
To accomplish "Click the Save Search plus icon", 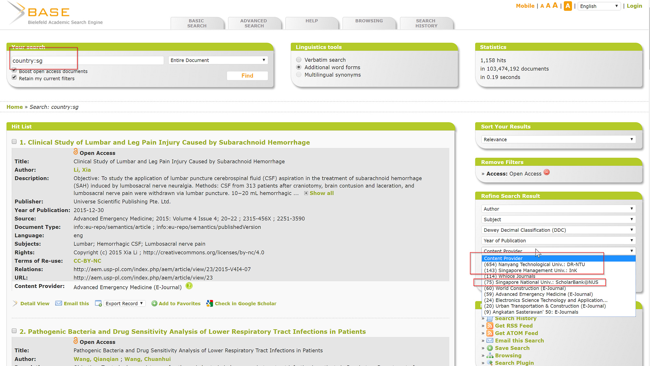I will (x=490, y=348).
